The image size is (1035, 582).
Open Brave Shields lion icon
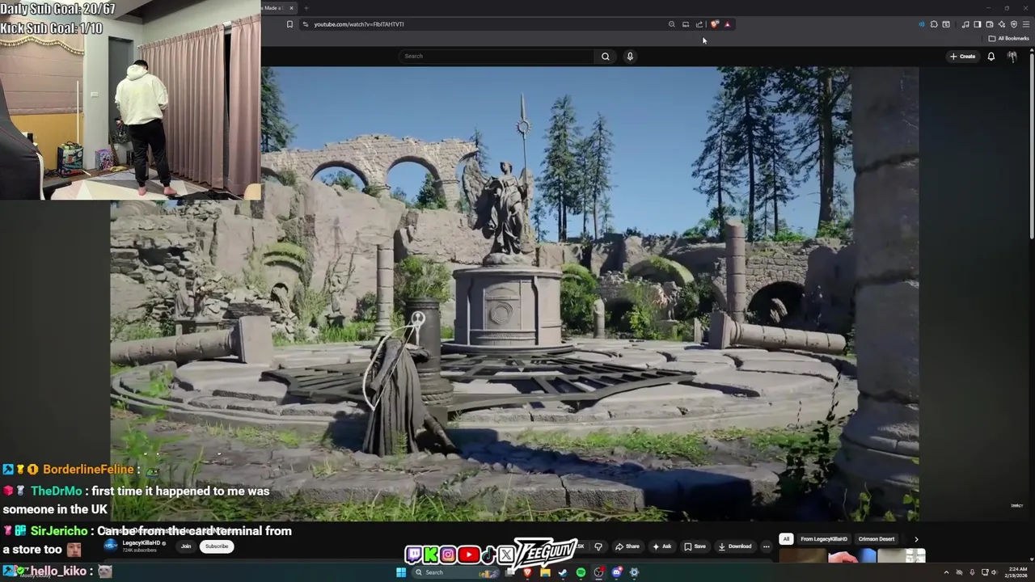714,24
